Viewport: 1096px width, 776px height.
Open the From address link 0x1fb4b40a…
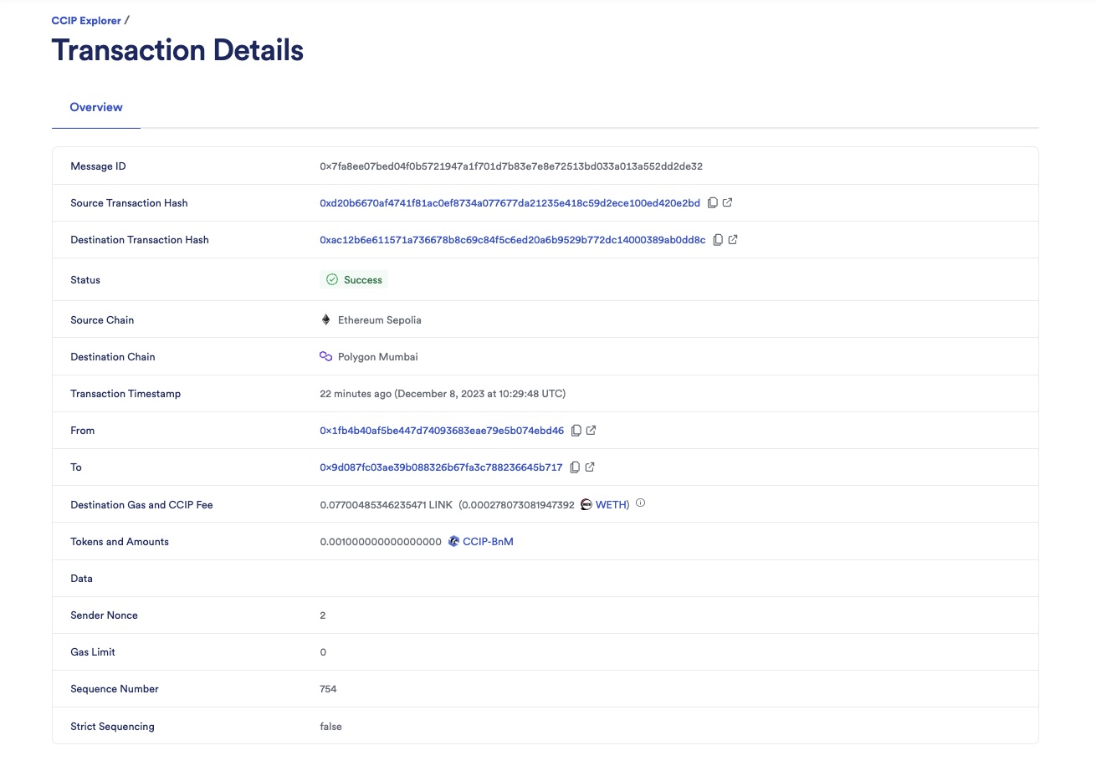point(442,431)
